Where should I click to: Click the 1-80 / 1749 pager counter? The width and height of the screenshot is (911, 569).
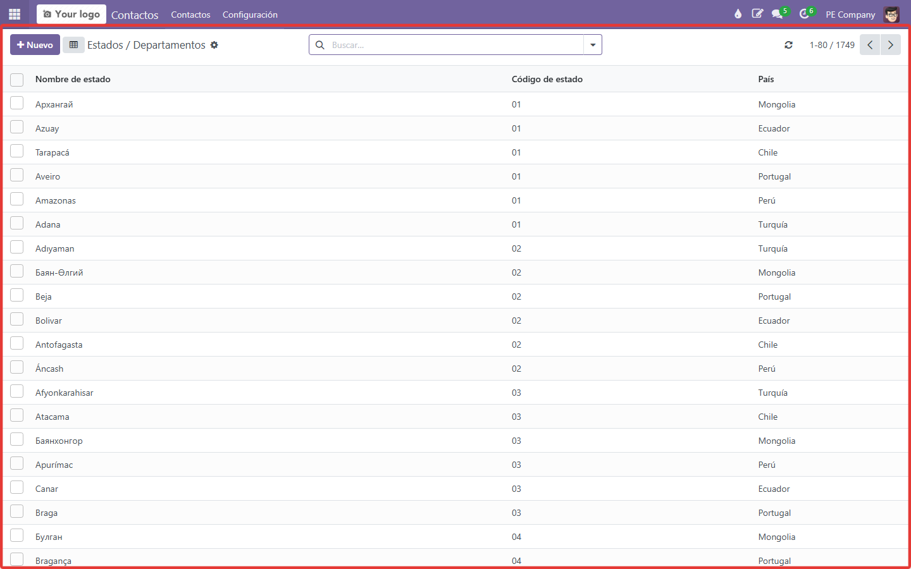coord(832,45)
